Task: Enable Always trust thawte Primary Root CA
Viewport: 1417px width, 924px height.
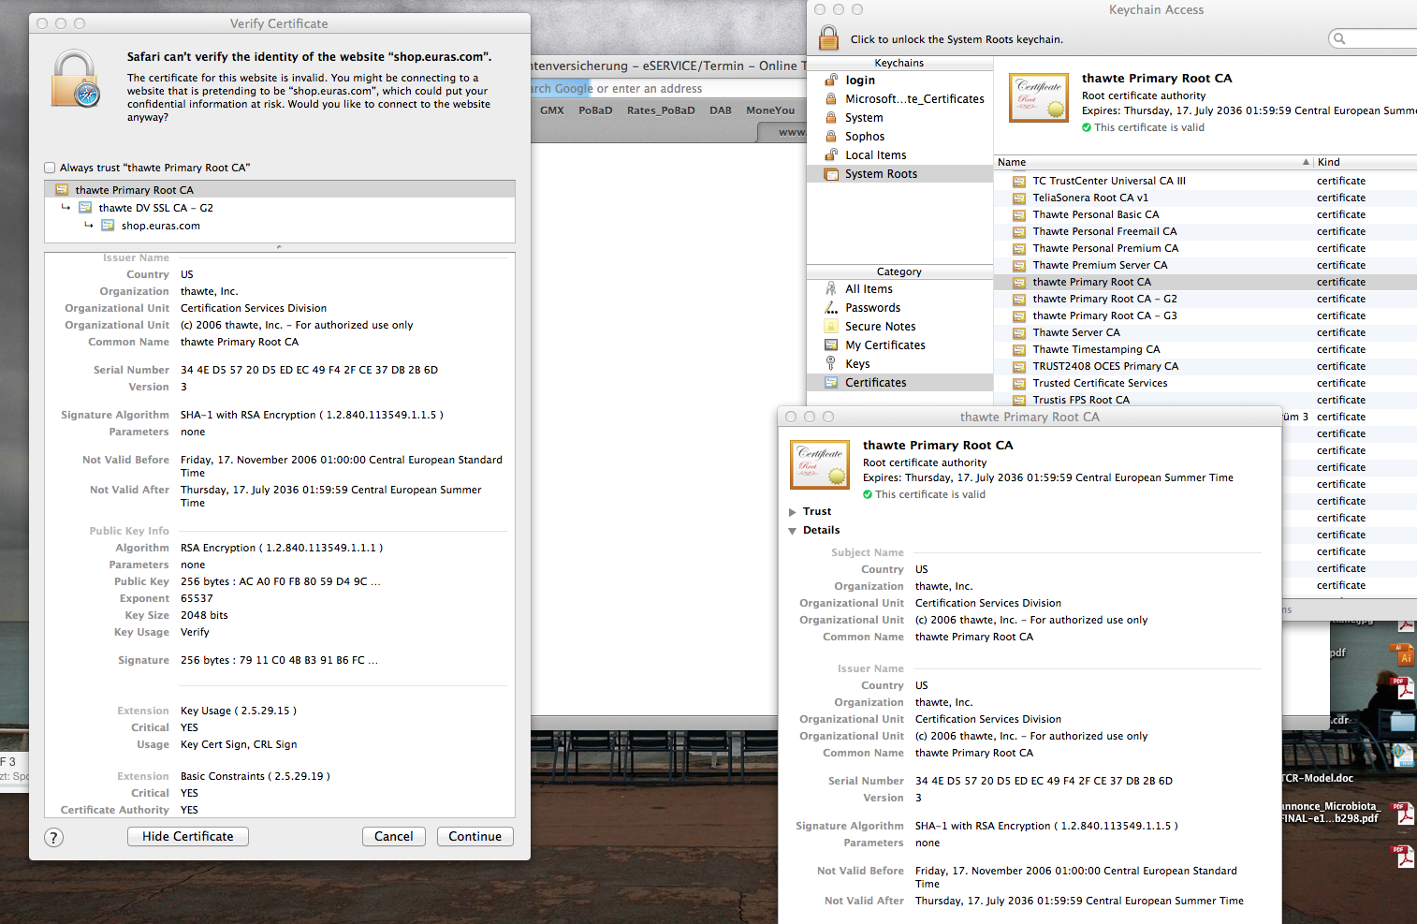Action: tap(50, 169)
